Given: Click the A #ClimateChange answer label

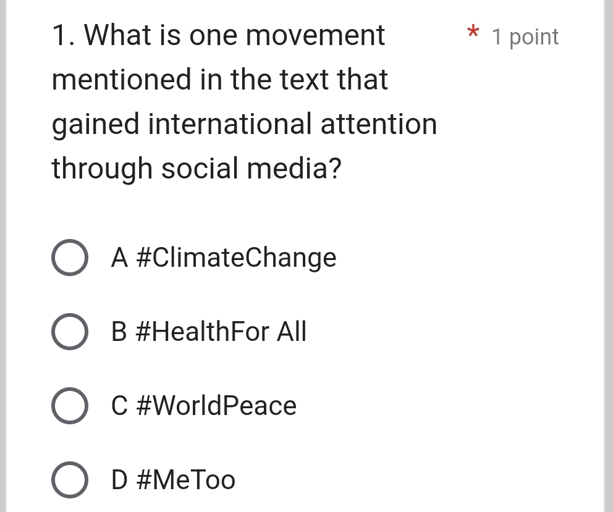Looking at the screenshot, I should pyautogui.click(x=224, y=258).
